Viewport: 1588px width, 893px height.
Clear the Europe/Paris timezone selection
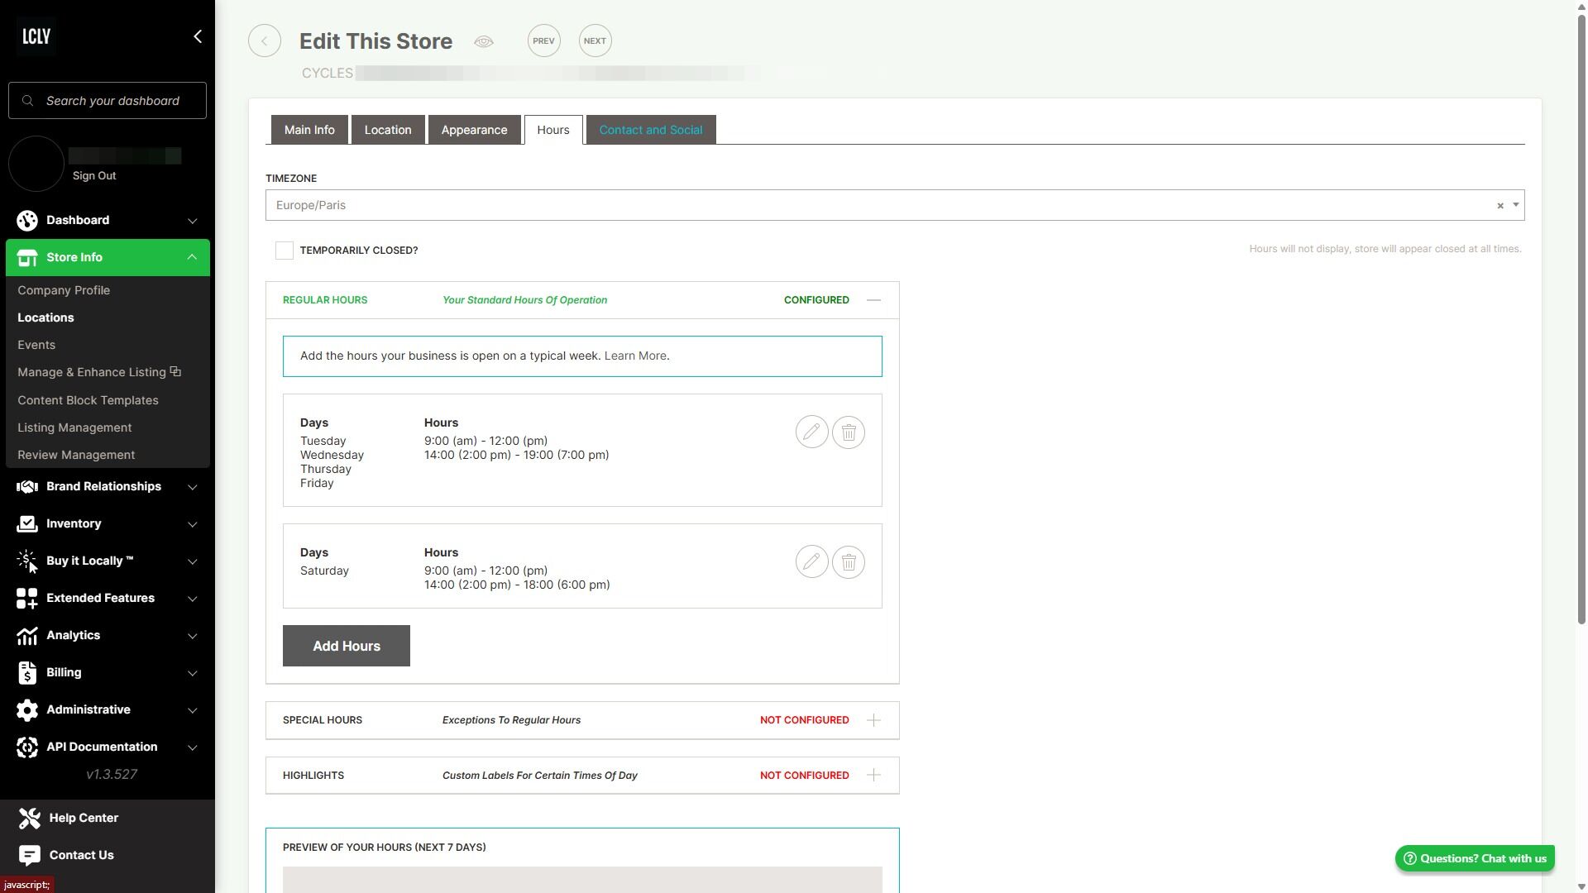[x=1500, y=206]
